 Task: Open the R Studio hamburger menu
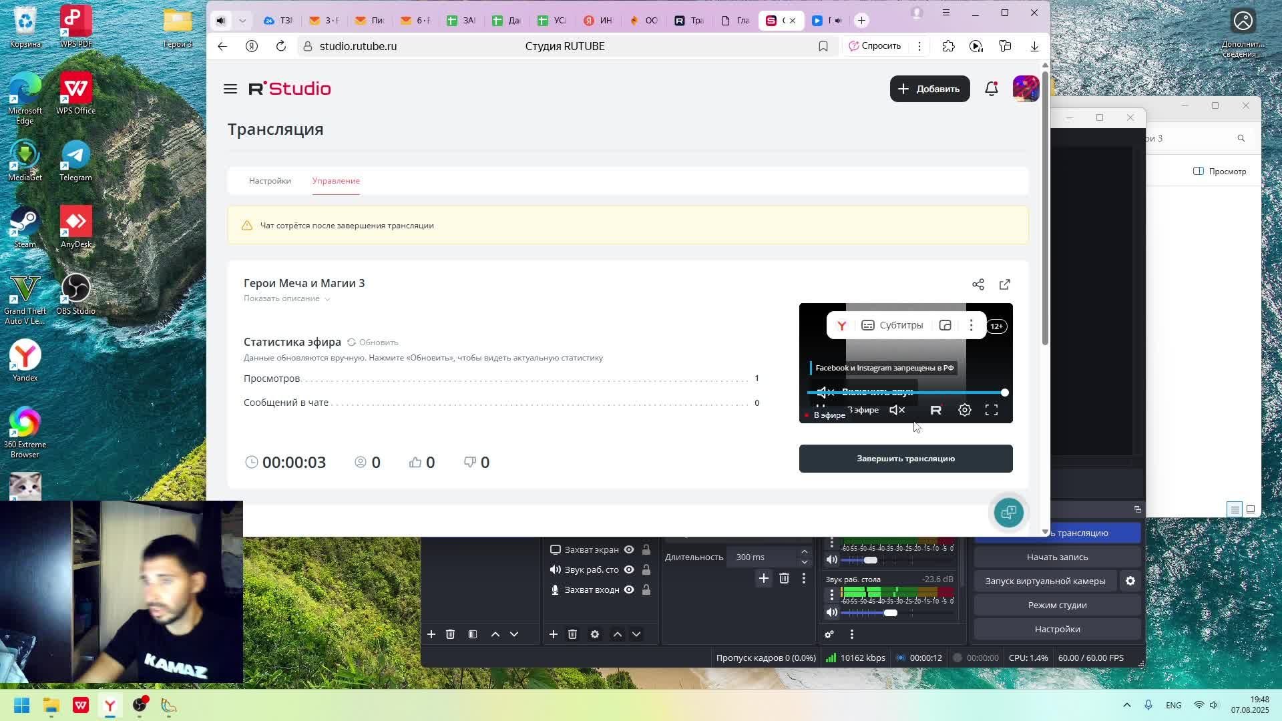[x=230, y=89]
